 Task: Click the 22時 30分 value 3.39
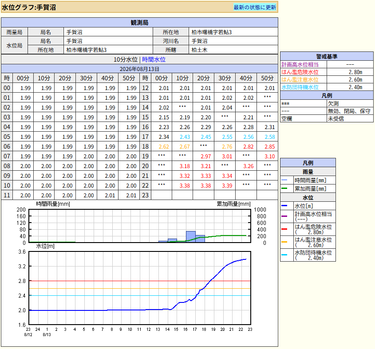coord(227,185)
